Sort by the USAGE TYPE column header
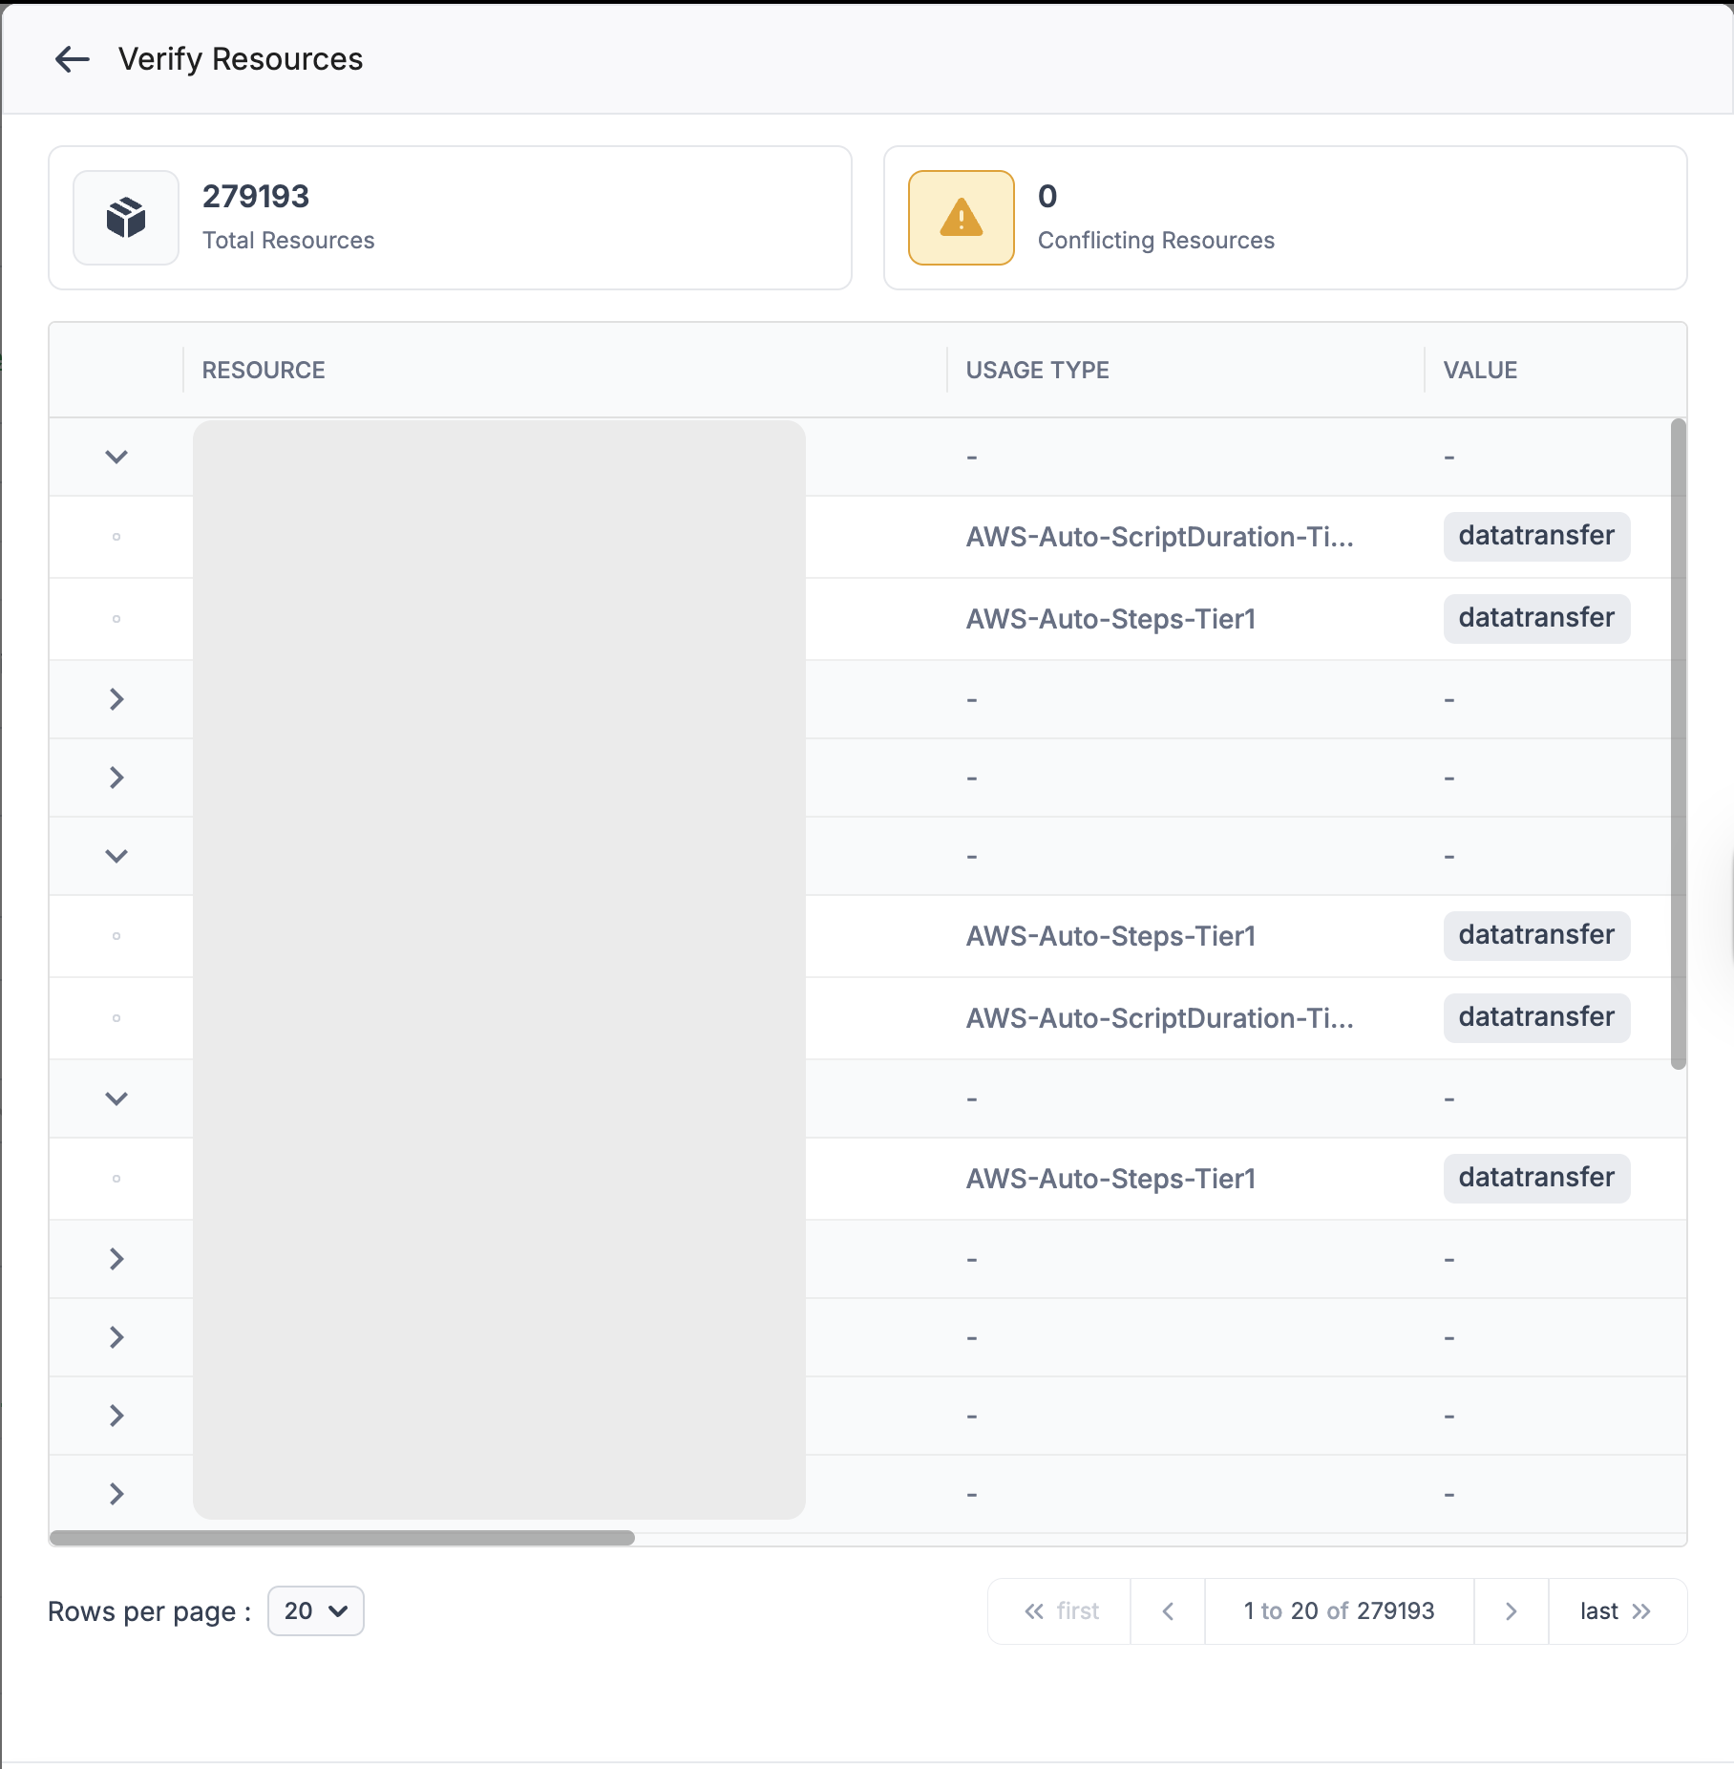 tap(1037, 371)
